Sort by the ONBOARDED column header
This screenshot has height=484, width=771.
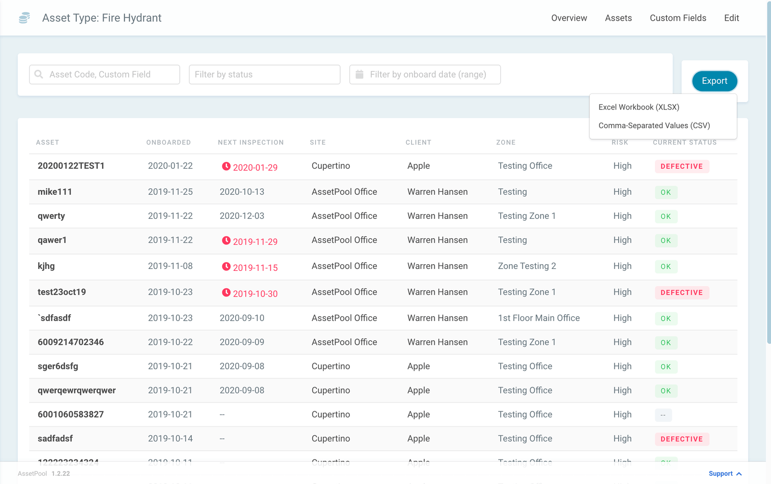coord(169,143)
